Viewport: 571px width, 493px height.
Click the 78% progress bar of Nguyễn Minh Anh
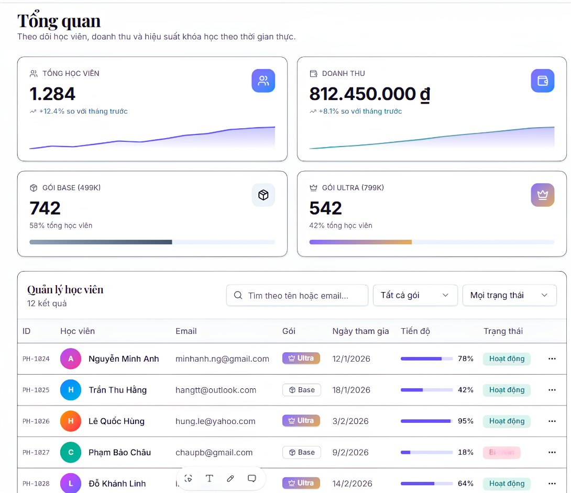click(427, 358)
